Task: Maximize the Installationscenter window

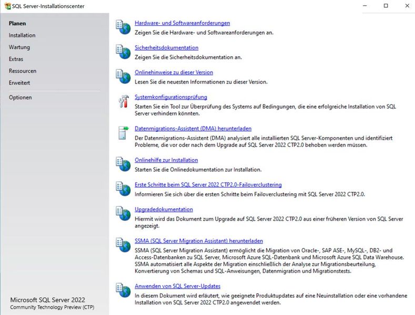Action: pos(386,6)
